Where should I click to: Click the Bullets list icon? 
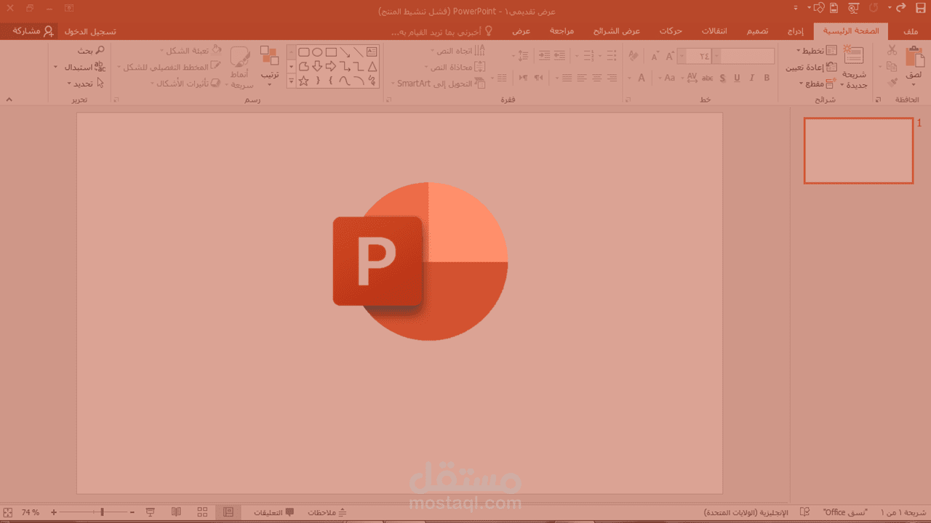(610, 56)
